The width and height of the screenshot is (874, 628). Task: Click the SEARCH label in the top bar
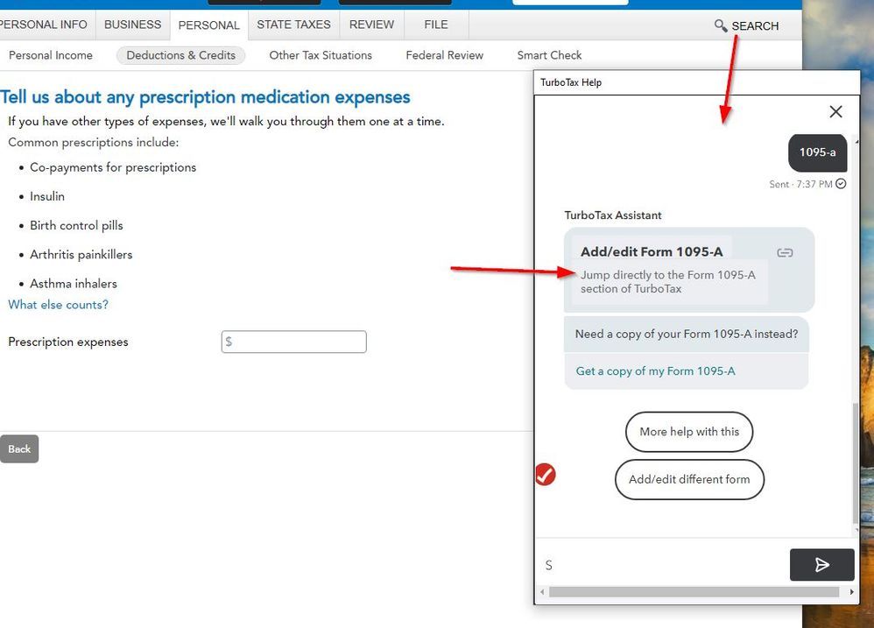tap(755, 26)
